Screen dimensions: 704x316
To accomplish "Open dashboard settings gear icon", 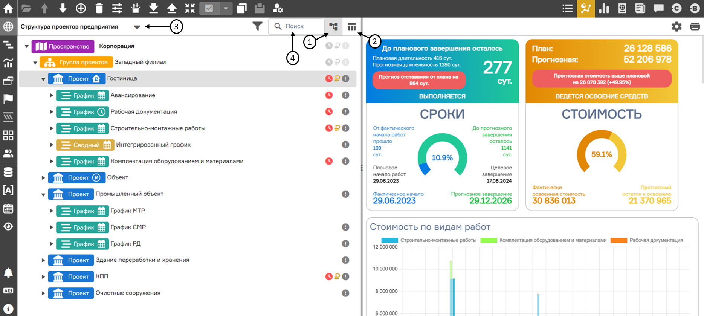I will 677,27.
